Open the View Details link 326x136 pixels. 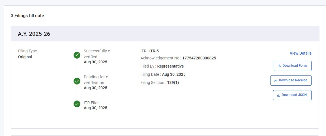(301, 53)
